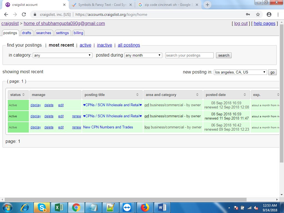
Task: Click the search your postings field
Action: [x=189, y=55]
